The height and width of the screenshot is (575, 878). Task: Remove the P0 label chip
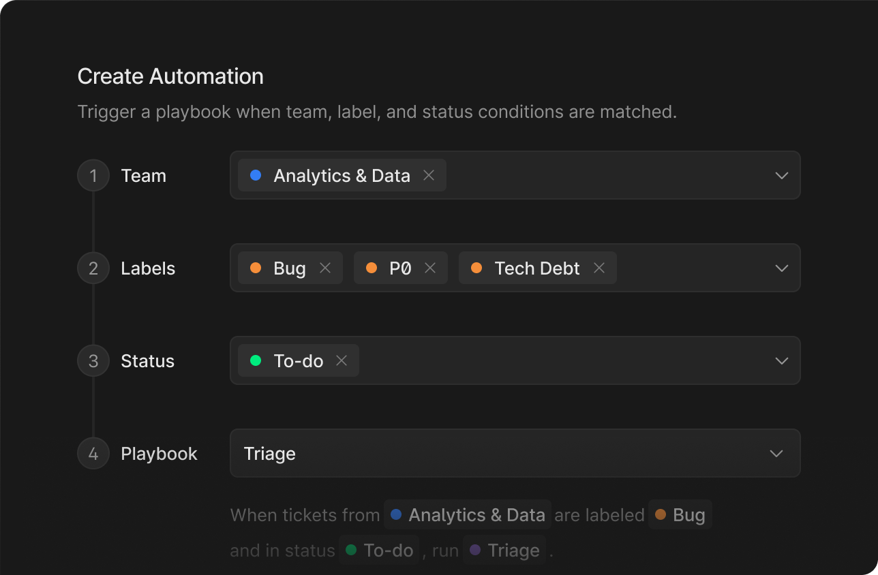tap(430, 268)
